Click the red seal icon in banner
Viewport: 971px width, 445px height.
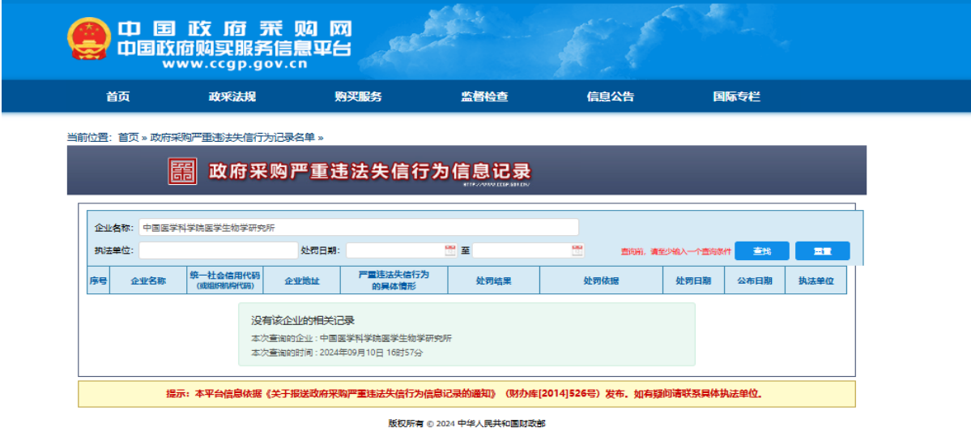(182, 171)
